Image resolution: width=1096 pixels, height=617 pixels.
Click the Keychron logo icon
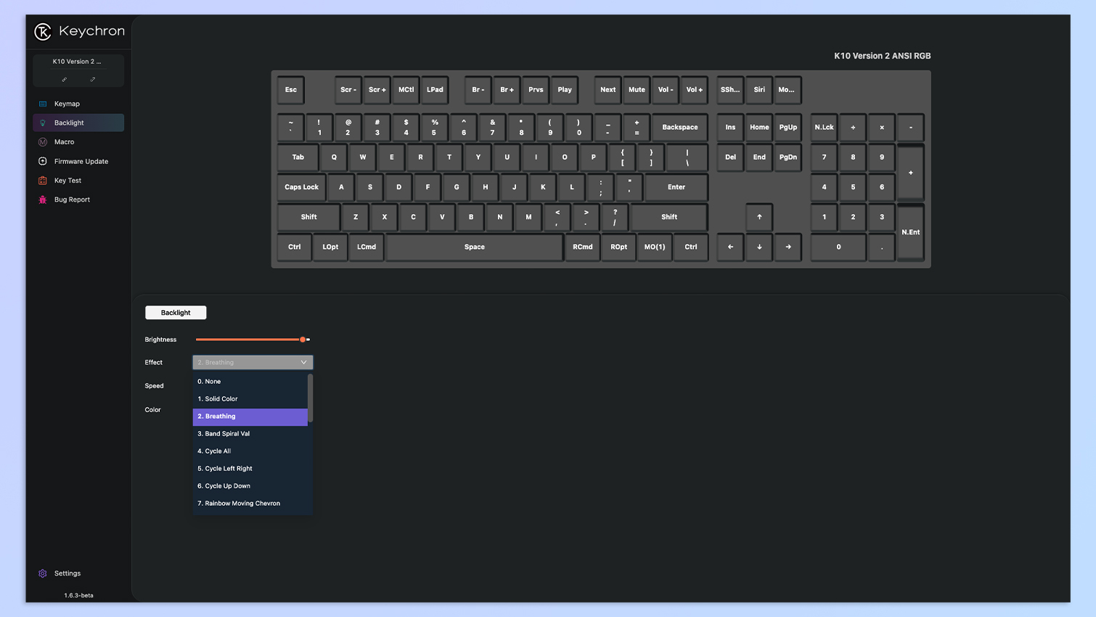click(x=43, y=31)
